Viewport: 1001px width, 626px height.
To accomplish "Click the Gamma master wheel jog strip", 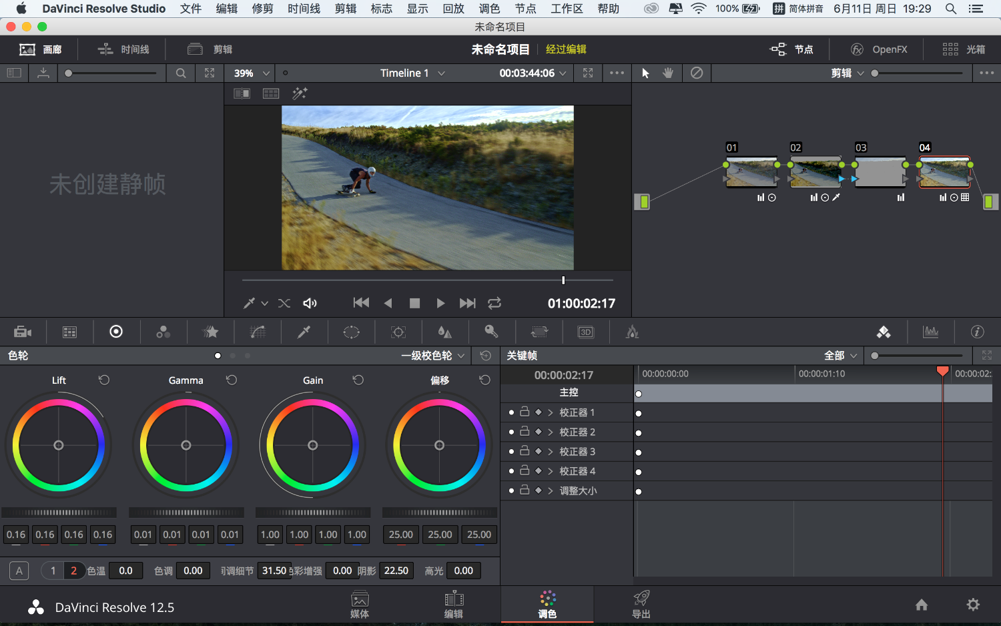I will point(186,513).
